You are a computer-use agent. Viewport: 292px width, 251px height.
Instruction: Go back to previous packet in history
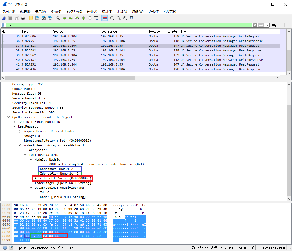64,18
